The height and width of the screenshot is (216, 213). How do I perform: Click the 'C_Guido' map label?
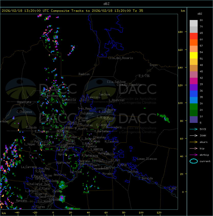point(31,127)
